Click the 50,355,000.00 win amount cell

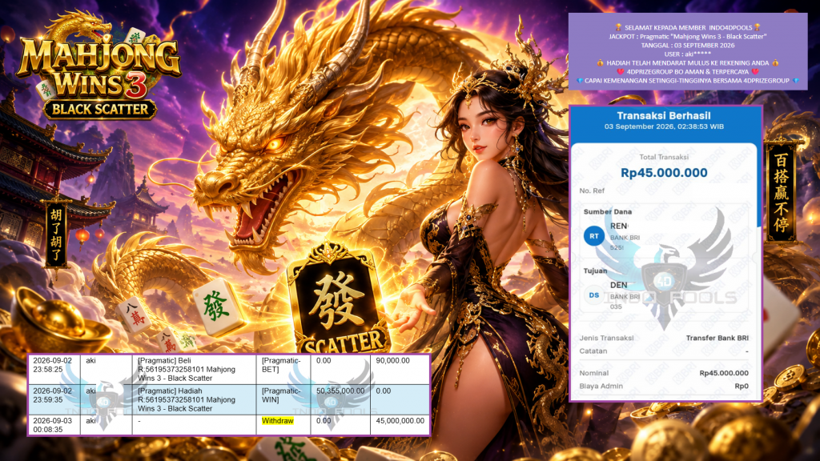340,400
